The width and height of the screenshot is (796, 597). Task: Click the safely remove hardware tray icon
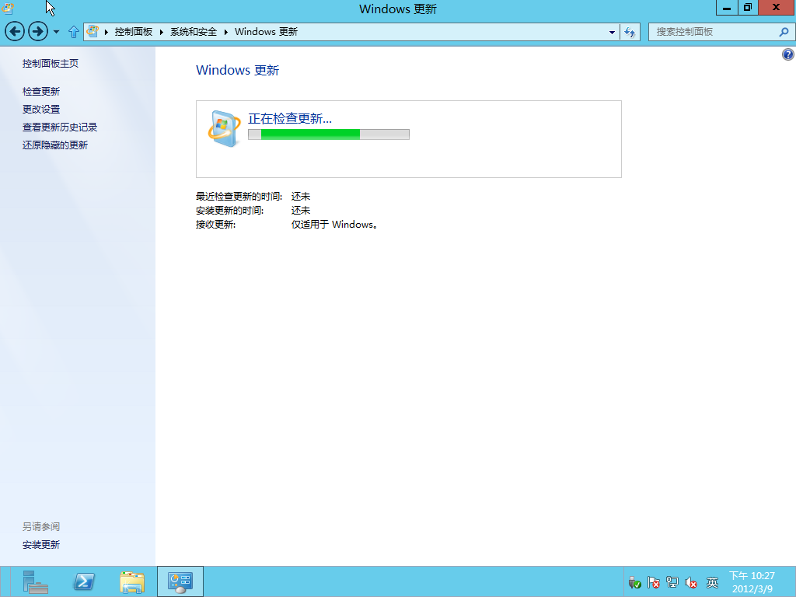click(x=634, y=582)
